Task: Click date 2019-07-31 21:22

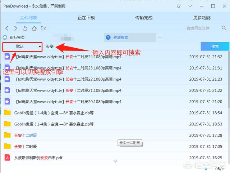Action: point(206,90)
